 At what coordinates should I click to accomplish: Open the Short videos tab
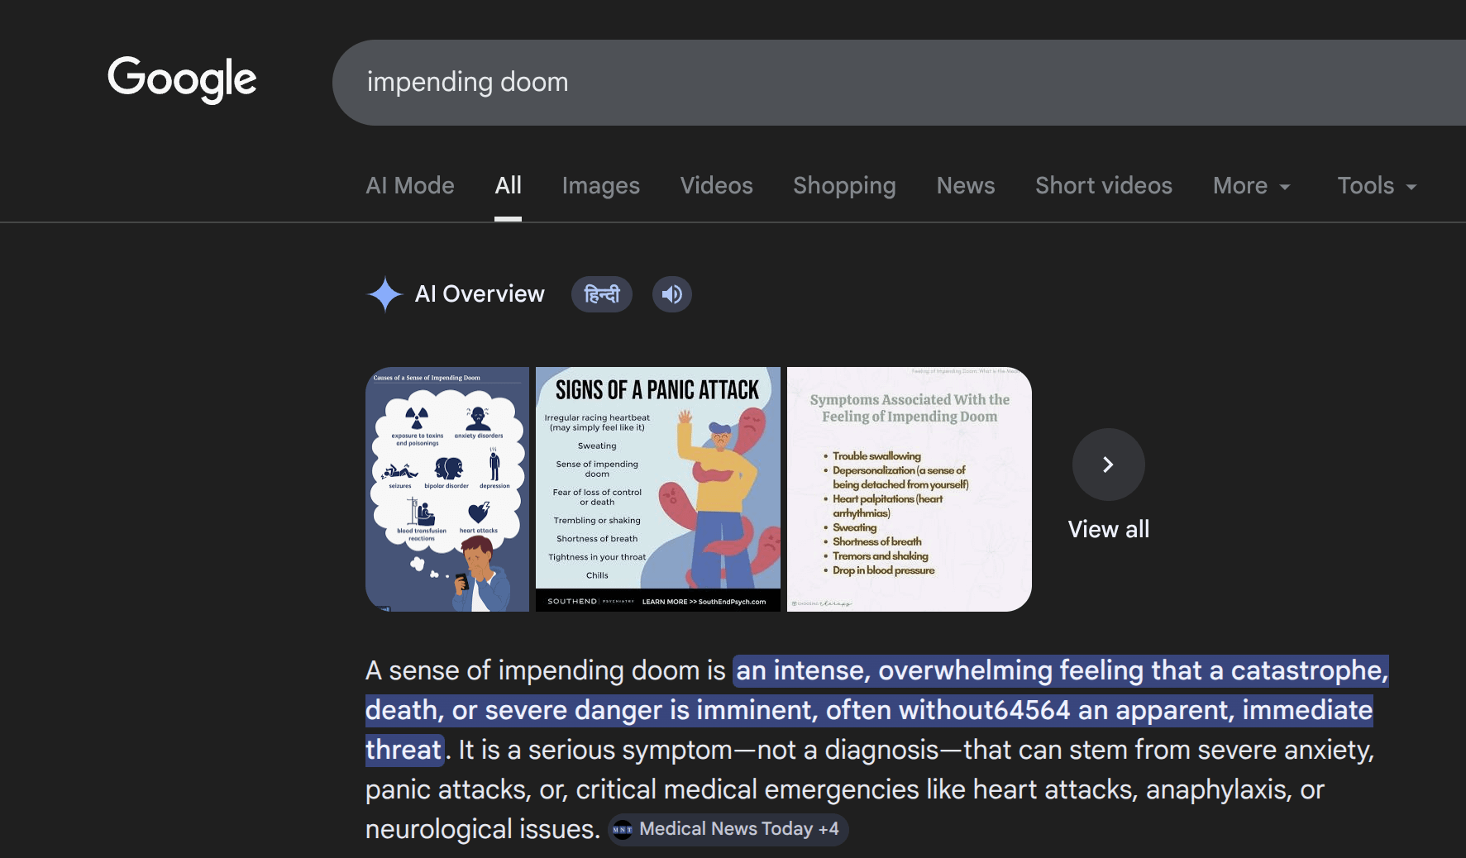click(x=1103, y=186)
